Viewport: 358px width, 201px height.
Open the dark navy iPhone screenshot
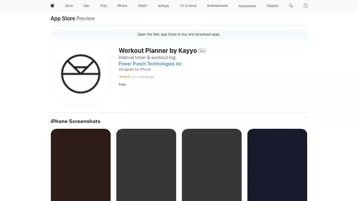pos(277,165)
